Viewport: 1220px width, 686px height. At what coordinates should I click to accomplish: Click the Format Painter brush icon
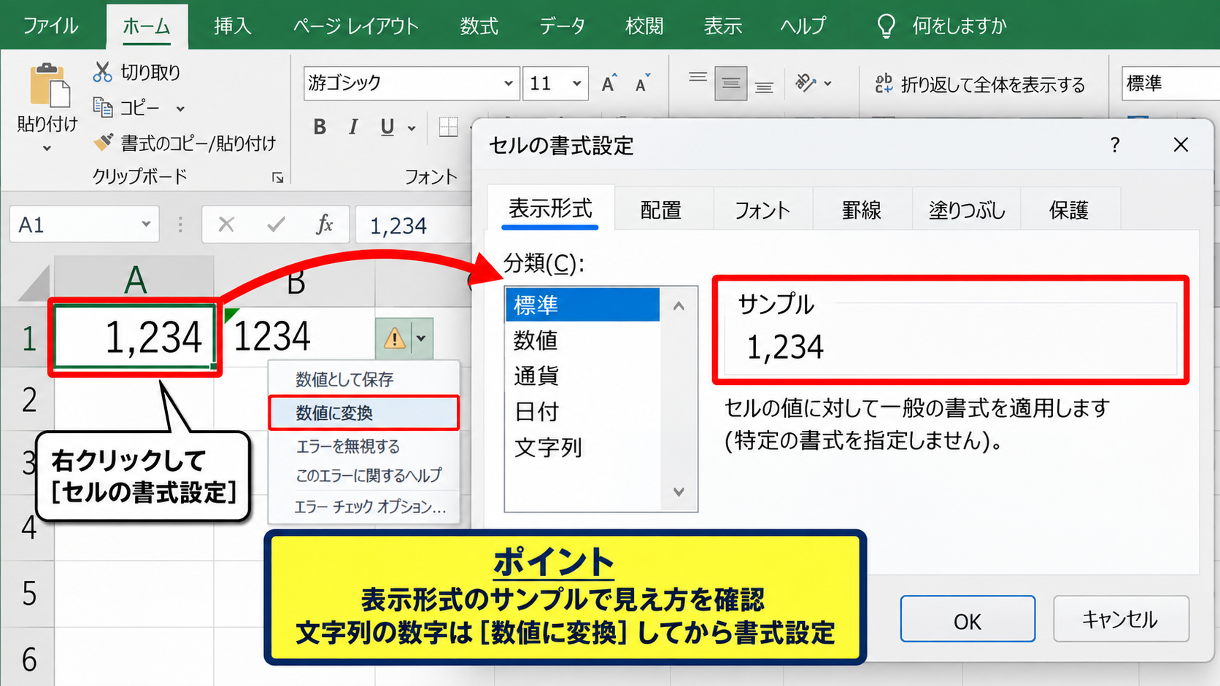coord(104,142)
